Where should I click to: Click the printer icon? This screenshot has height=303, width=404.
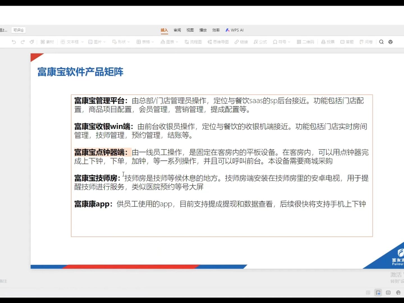point(390,42)
